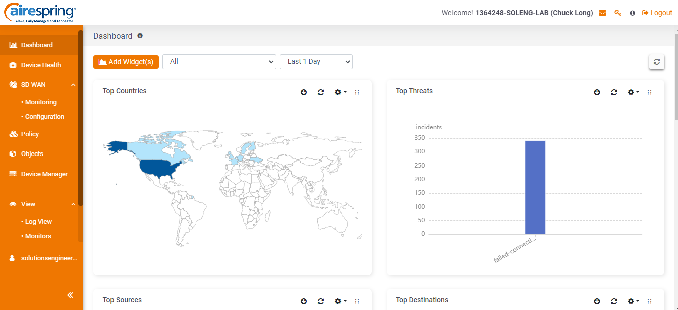This screenshot has width=678, height=310.
Task: Collapse the View submenu chevron
Action: click(x=73, y=204)
